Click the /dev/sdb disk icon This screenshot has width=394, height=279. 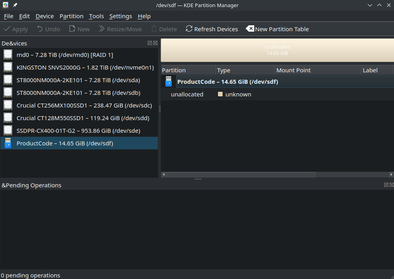pos(8,92)
